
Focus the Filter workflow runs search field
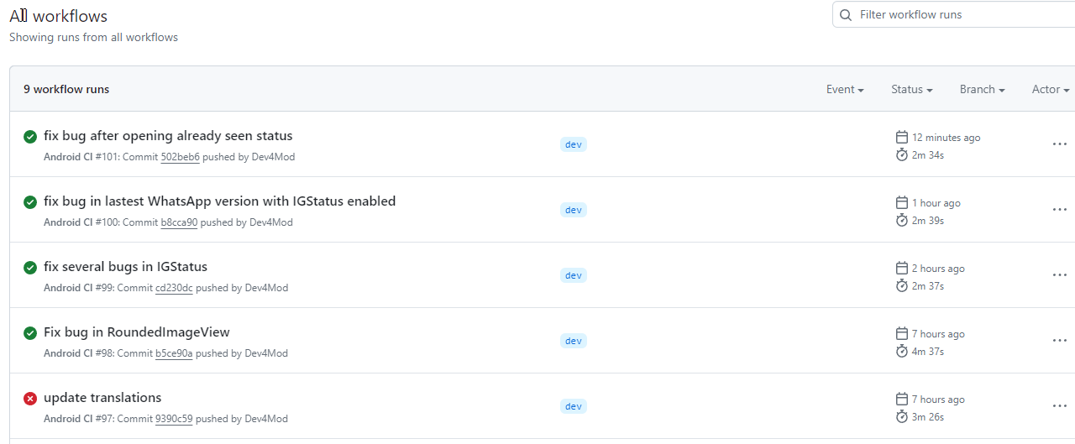(957, 15)
